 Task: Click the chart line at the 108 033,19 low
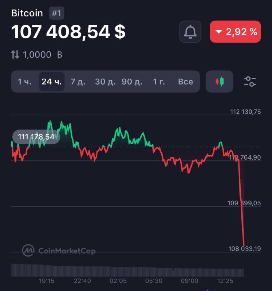(244, 244)
